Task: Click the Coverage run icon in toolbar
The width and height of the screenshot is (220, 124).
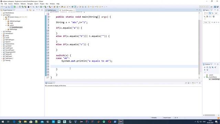Action: (45, 7)
